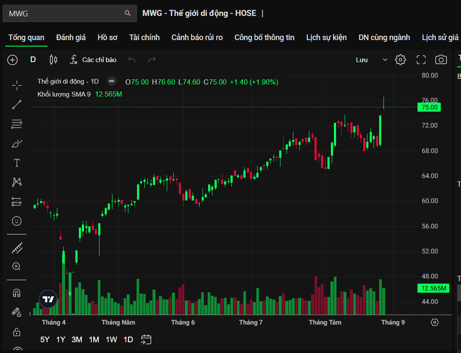Click the Tháng Tám time axis label
The width and height of the screenshot is (461, 353).
pos(325,322)
